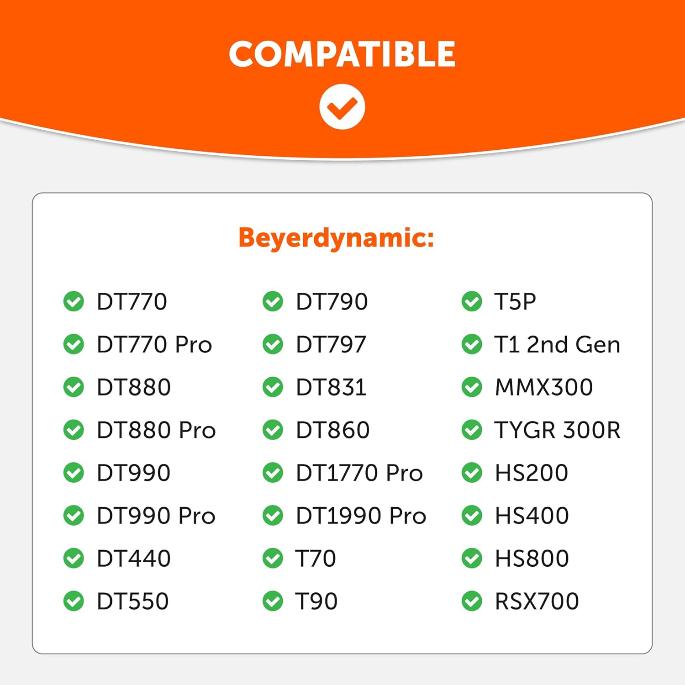Click the green check beside DT880 Pro
This screenshot has width=685, height=685.
coord(74,430)
